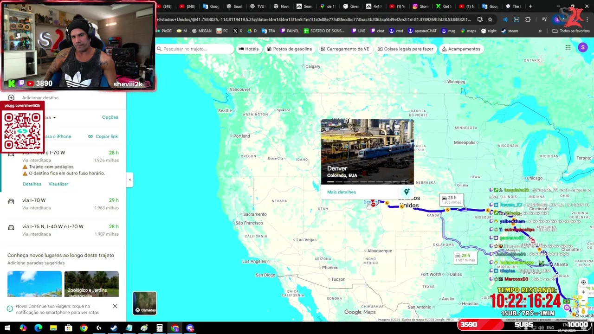Viewport: 594px width, 334px height.
Task: Open the Todos os favoritos folder
Action: click(x=571, y=31)
